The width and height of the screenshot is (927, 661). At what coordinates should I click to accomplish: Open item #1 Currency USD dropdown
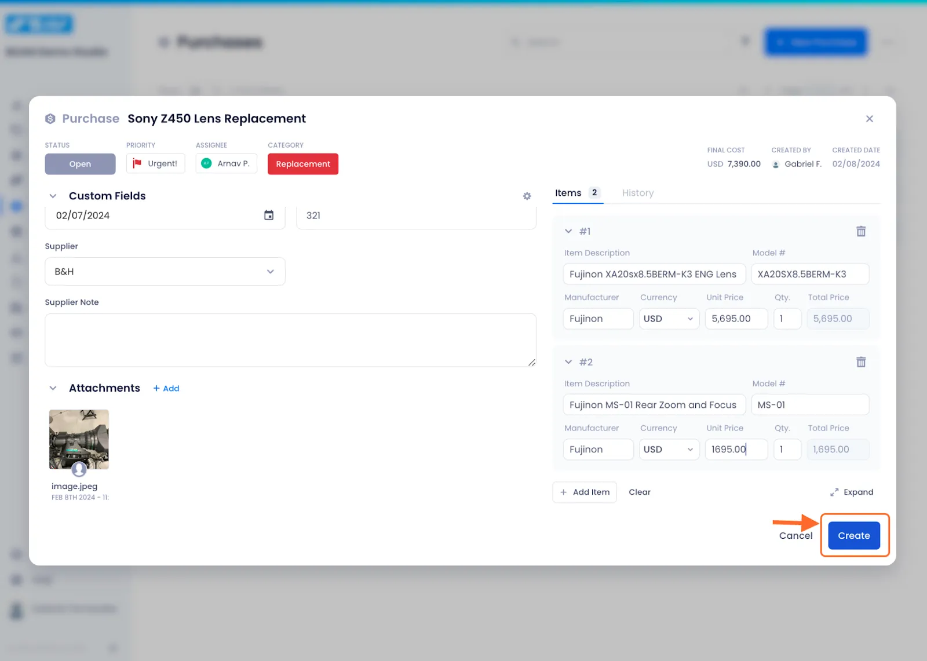click(669, 319)
